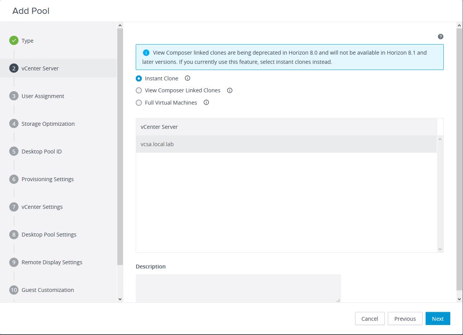
Task: Click the main panel scrollbar up arrow
Action: click(x=459, y=25)
